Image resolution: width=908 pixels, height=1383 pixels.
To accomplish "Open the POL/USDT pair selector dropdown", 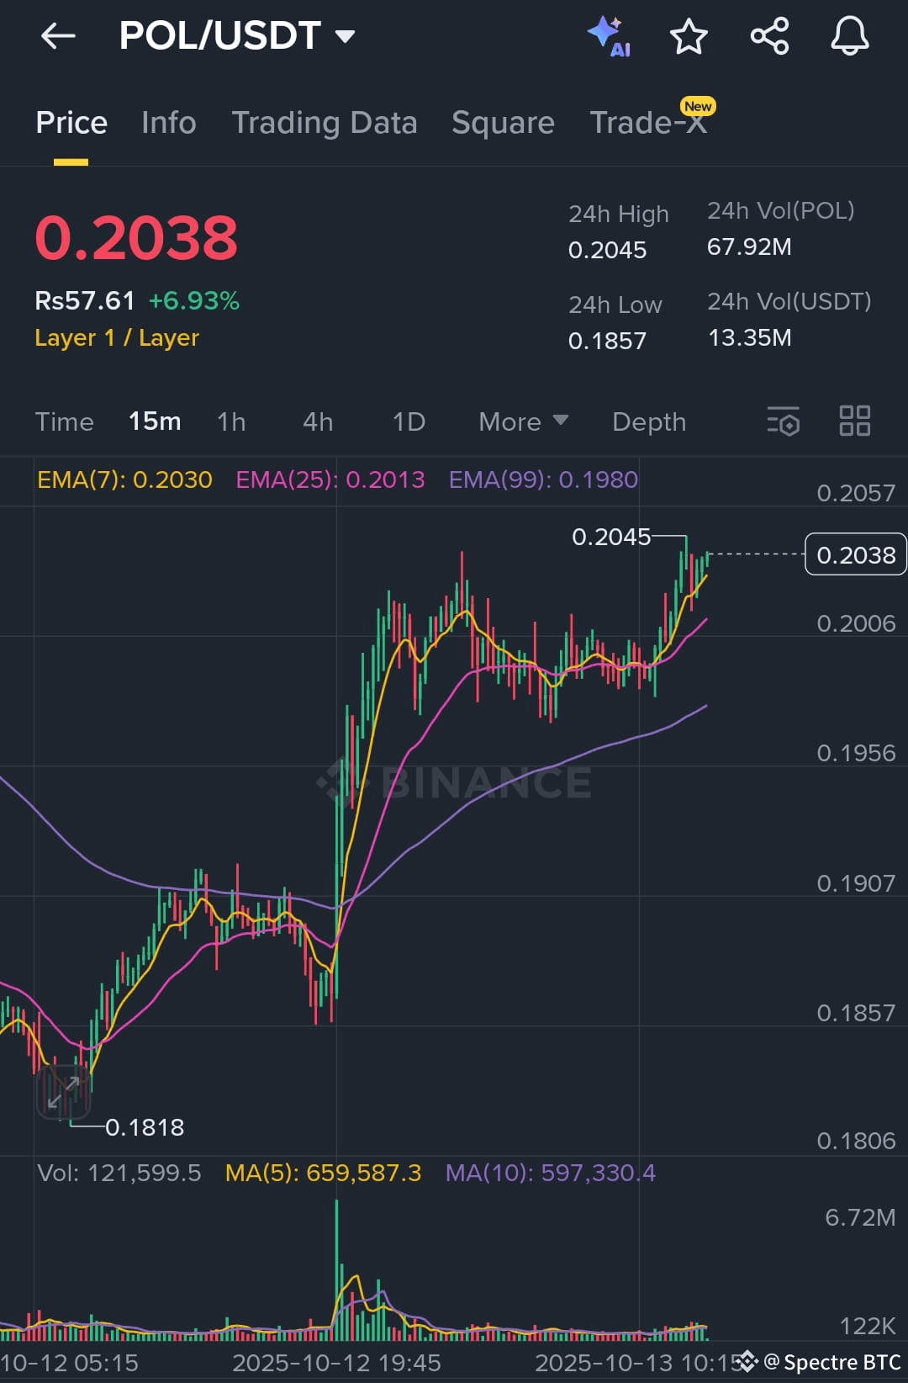I will tap(237, 35).
